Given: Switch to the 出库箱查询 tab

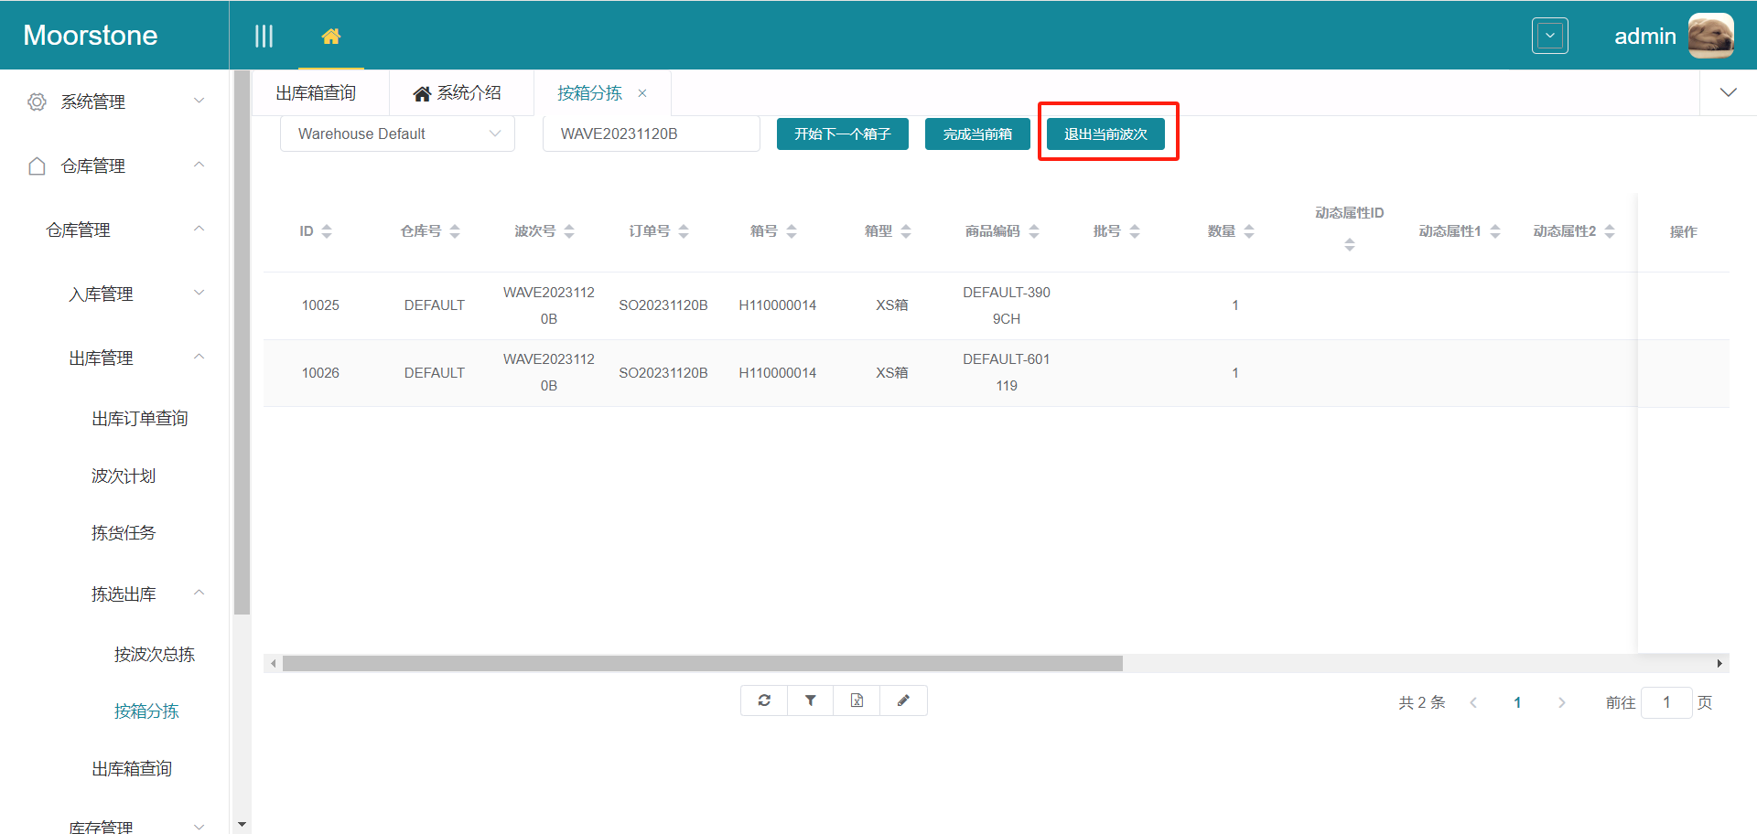Looking at the screenshot, I should (317, 93).
